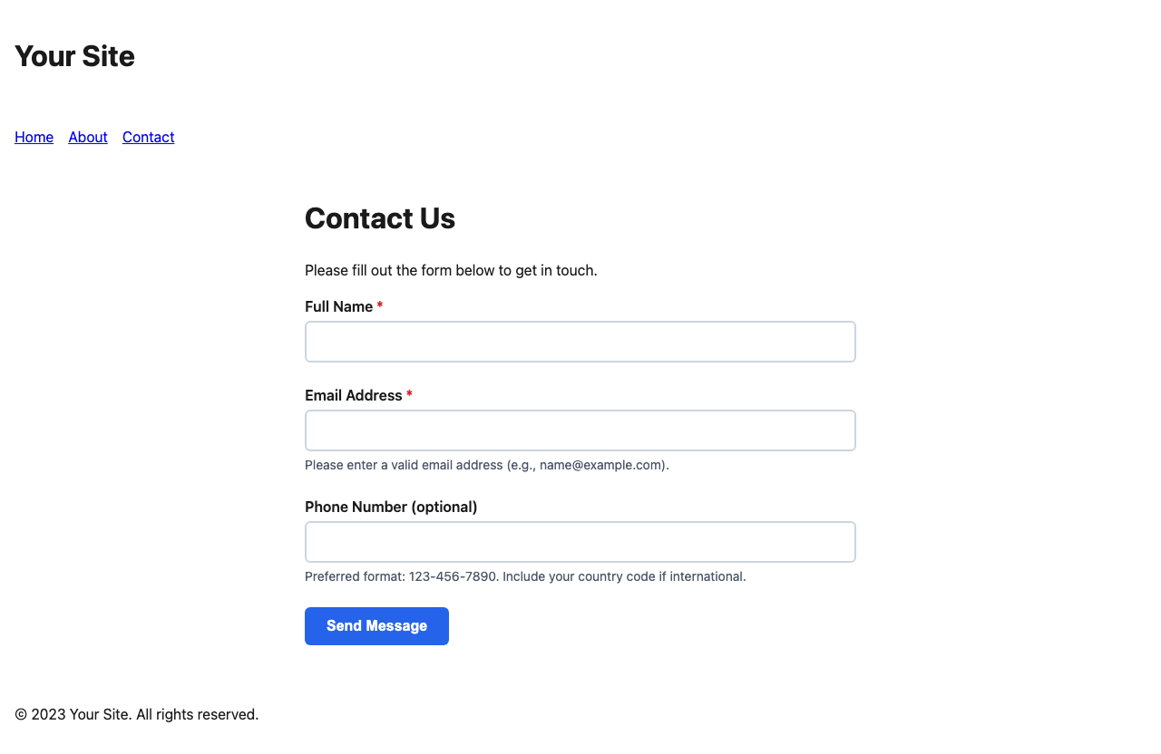This screenshot has width=1161, height=754.
Task: Click the Your Site heading
Action: [73, 56]
